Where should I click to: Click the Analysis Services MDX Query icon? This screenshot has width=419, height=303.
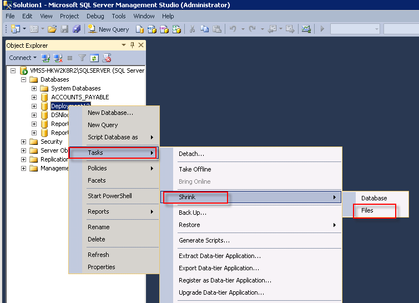(152, 29)
